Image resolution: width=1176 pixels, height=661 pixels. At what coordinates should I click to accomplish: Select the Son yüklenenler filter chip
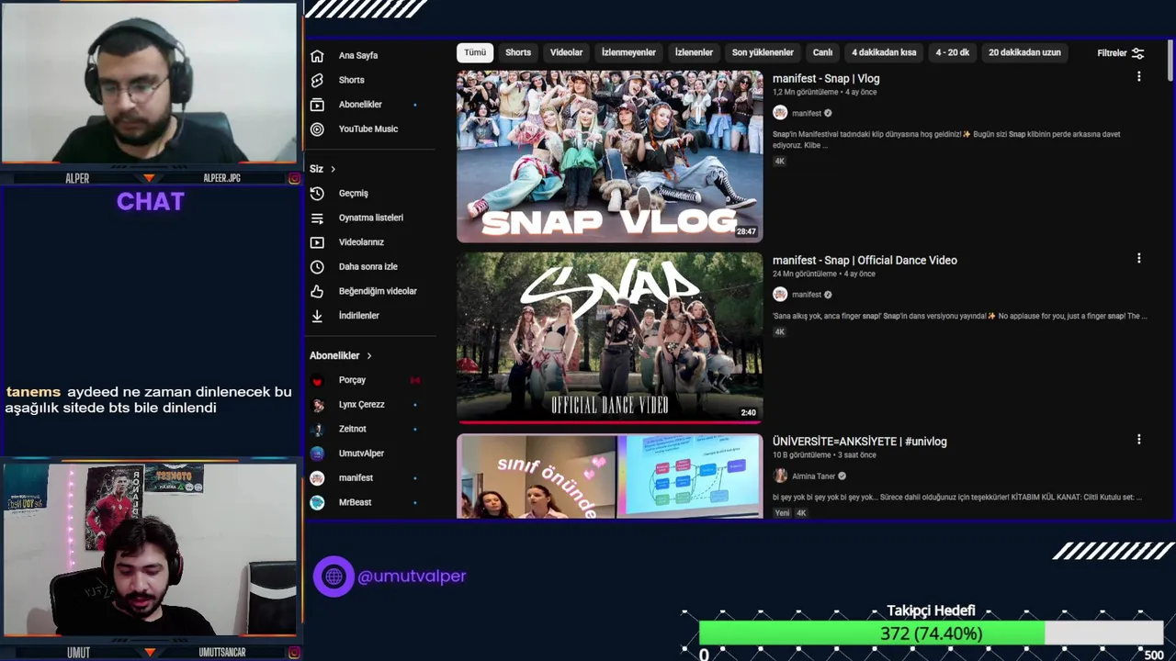[763, 52]
